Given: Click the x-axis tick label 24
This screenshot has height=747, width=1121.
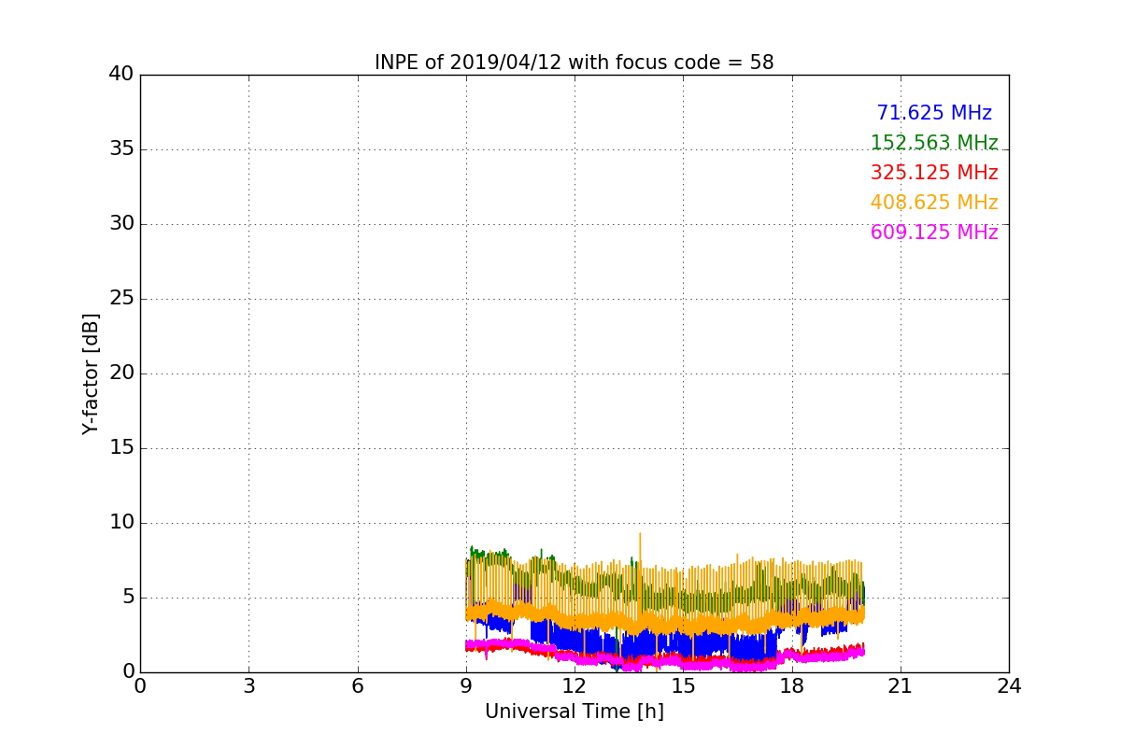Looking at the screenshot, I should coord(1009,686).
